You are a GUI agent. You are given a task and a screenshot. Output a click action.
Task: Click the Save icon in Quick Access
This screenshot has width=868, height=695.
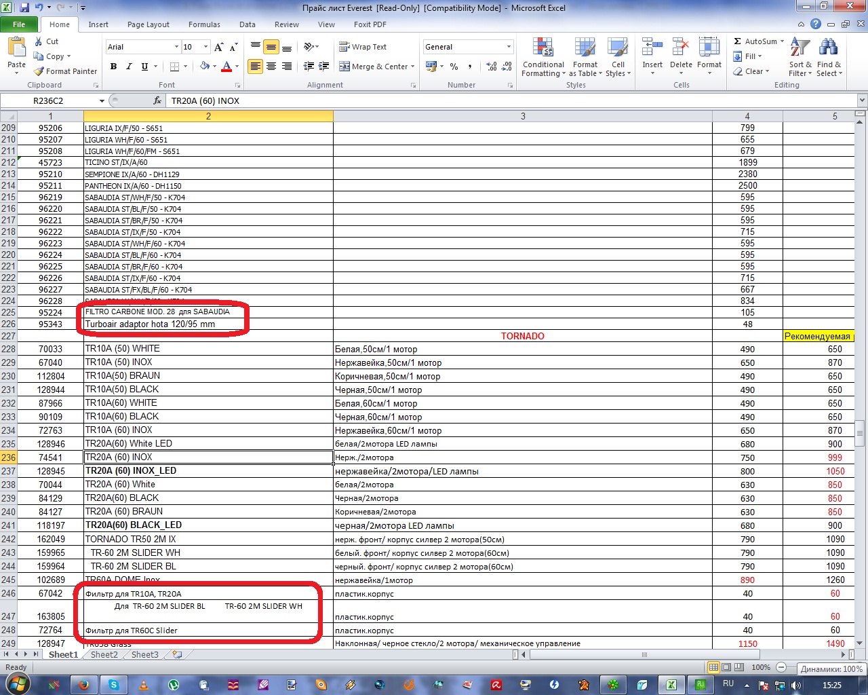click(x=25, y=8)
